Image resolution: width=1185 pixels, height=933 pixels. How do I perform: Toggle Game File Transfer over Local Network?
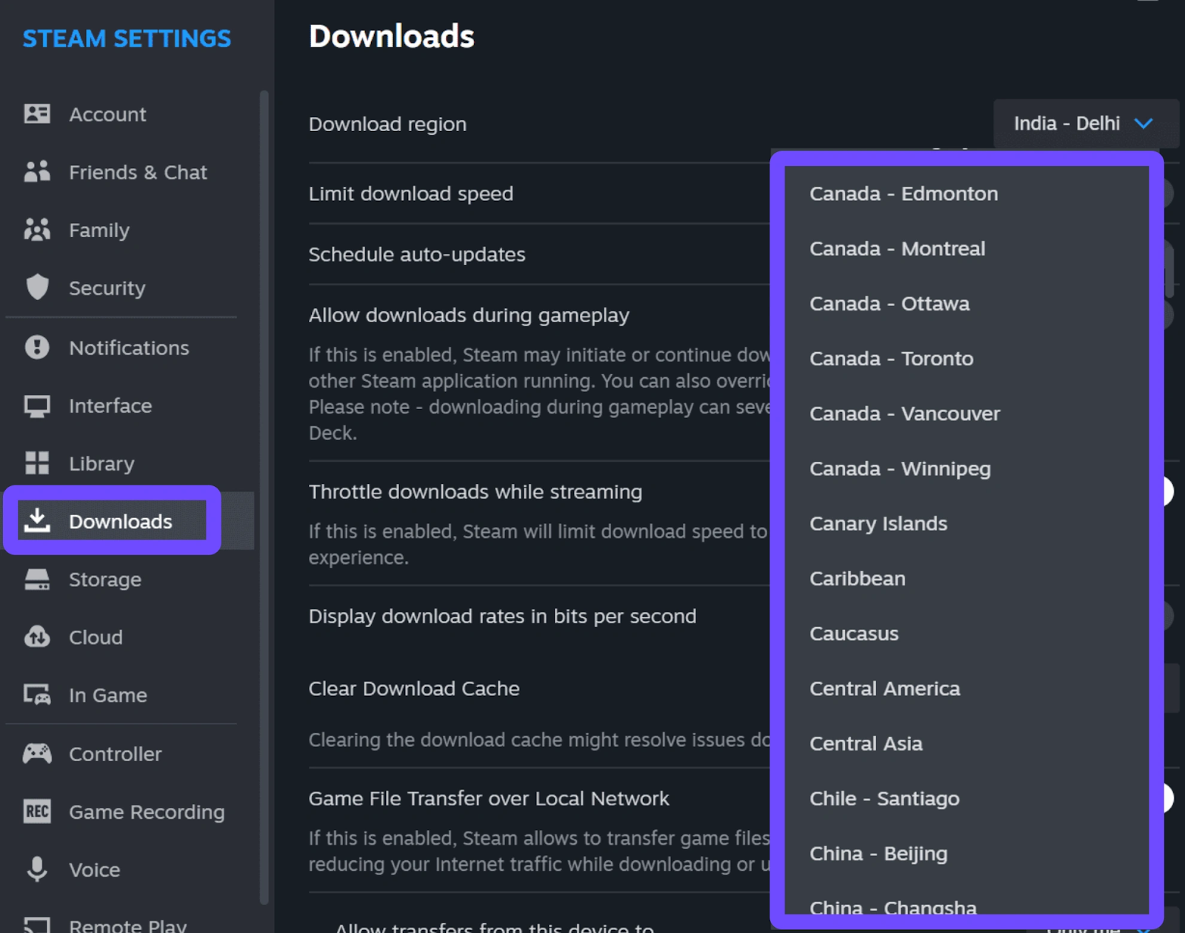(1168, 798)
